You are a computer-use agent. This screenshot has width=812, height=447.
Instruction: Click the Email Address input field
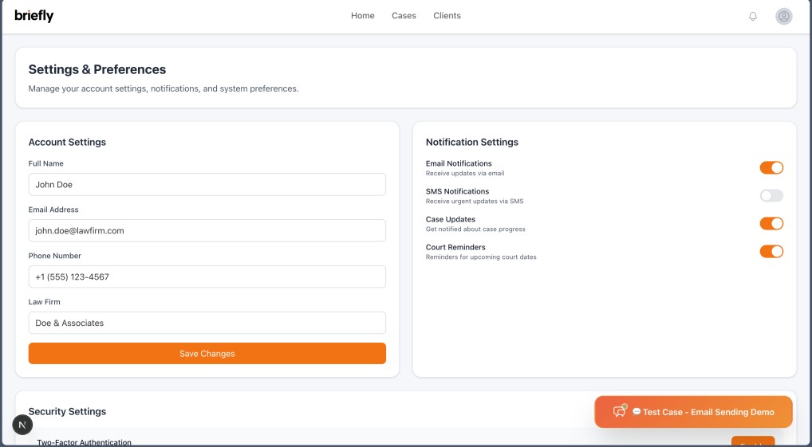point(207,231)
